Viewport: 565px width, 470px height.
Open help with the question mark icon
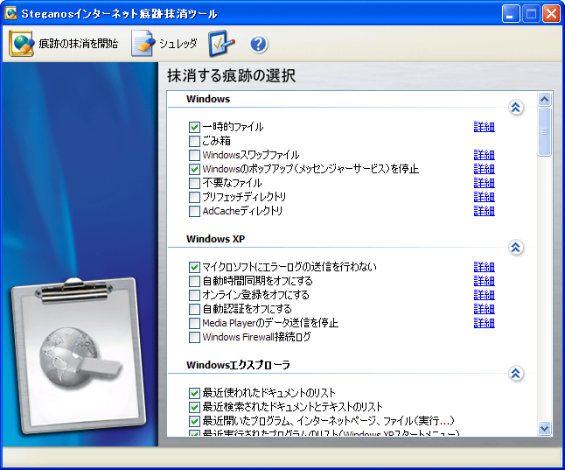[258, 44]
